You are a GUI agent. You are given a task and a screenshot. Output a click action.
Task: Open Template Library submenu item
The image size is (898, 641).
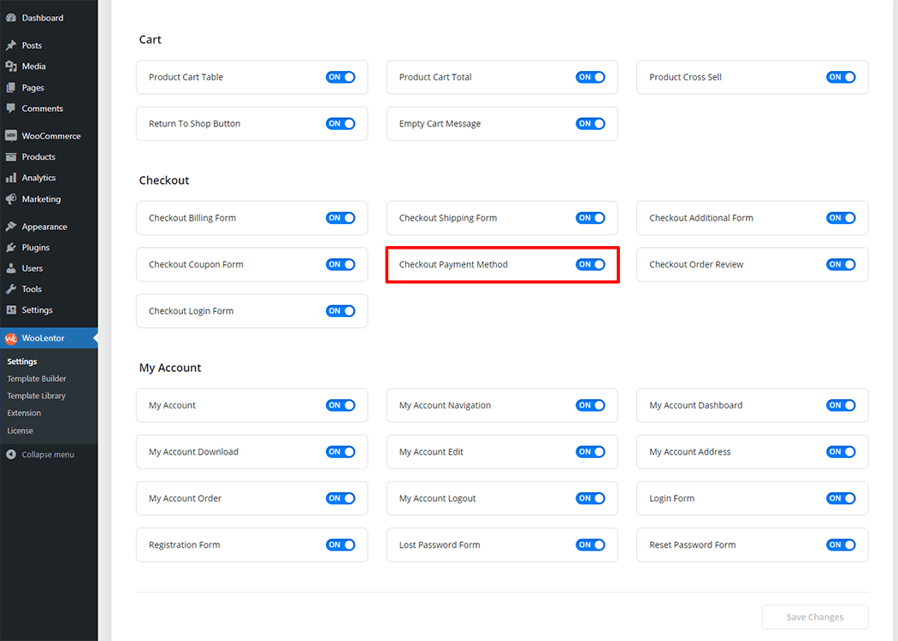(x=36, y=396)
